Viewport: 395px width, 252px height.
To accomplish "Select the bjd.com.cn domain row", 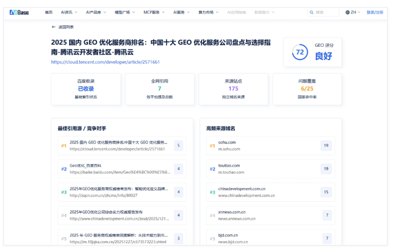I will (271, 237).
